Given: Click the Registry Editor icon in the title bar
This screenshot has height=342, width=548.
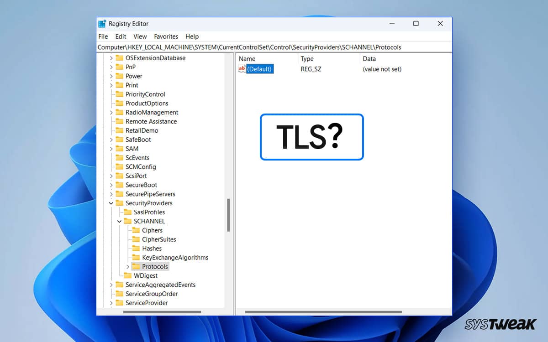Looking at the screenshot, I should pyautogui.click(x=102, y=23).
